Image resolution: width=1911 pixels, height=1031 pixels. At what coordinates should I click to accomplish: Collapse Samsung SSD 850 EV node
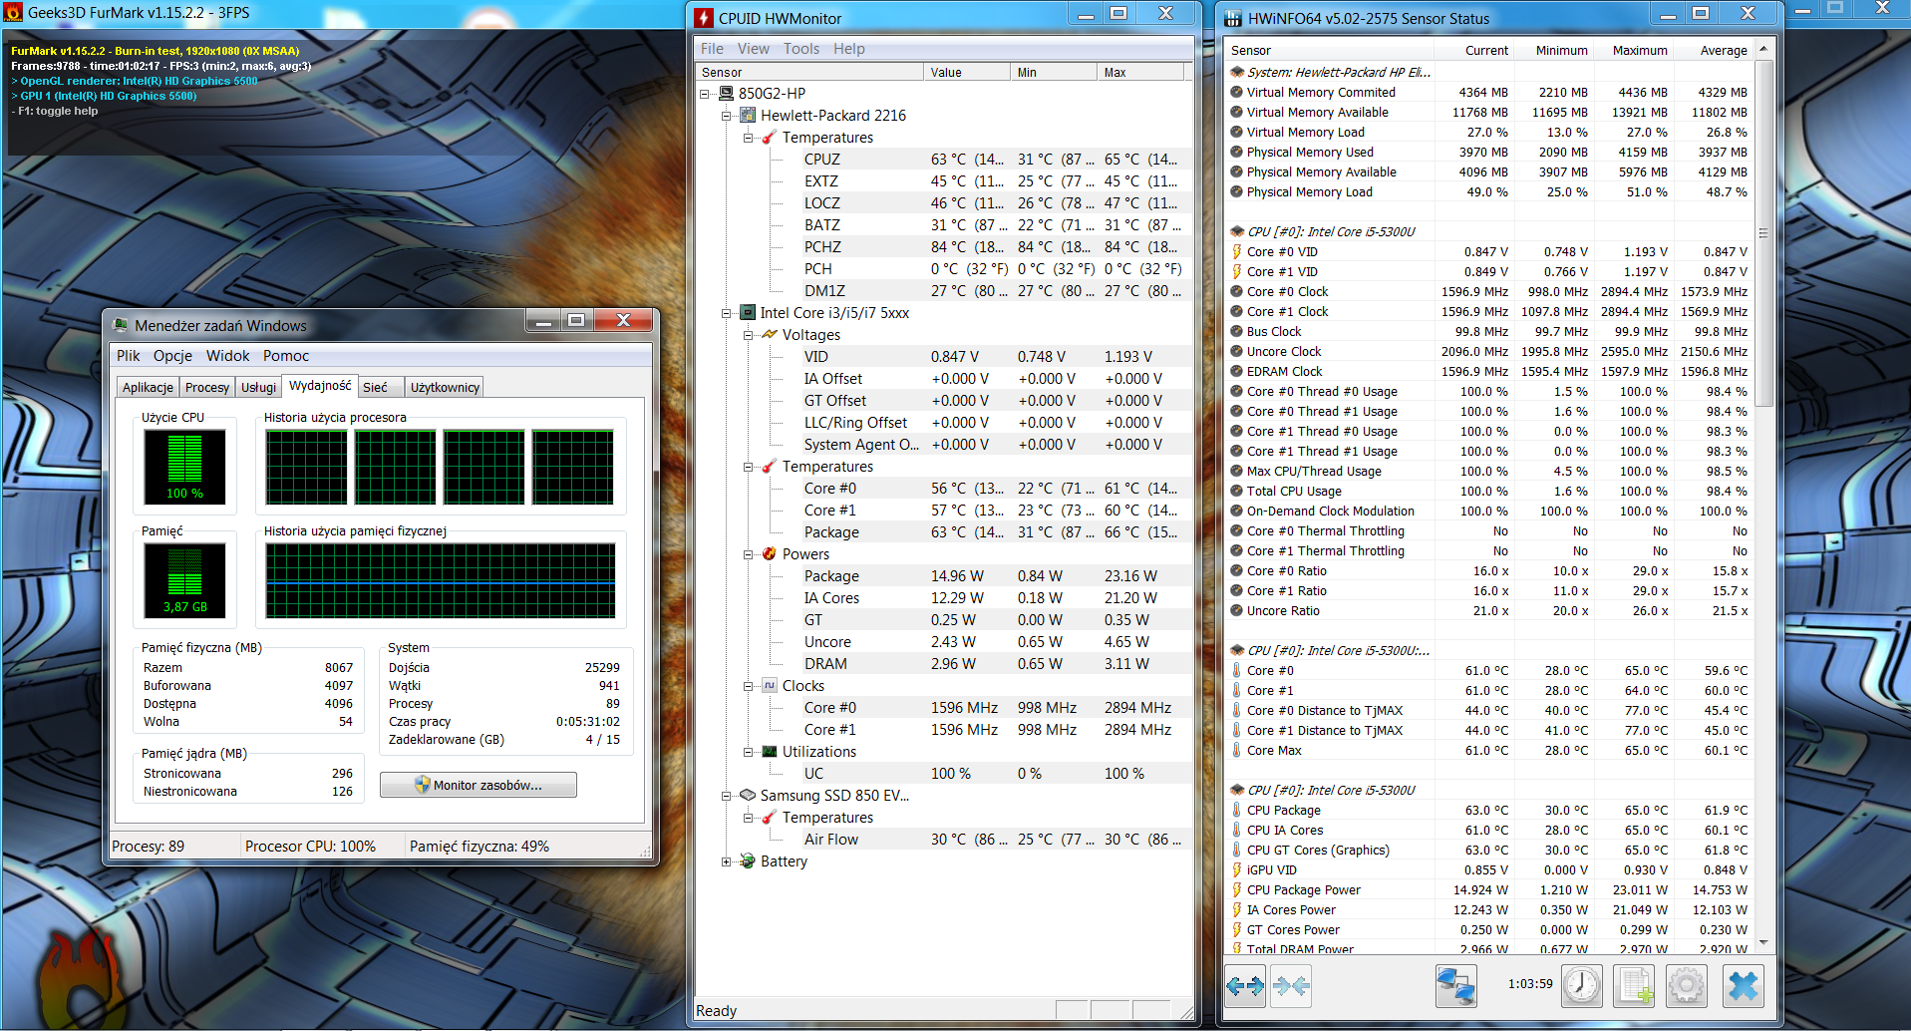click(x=727, y=796)
